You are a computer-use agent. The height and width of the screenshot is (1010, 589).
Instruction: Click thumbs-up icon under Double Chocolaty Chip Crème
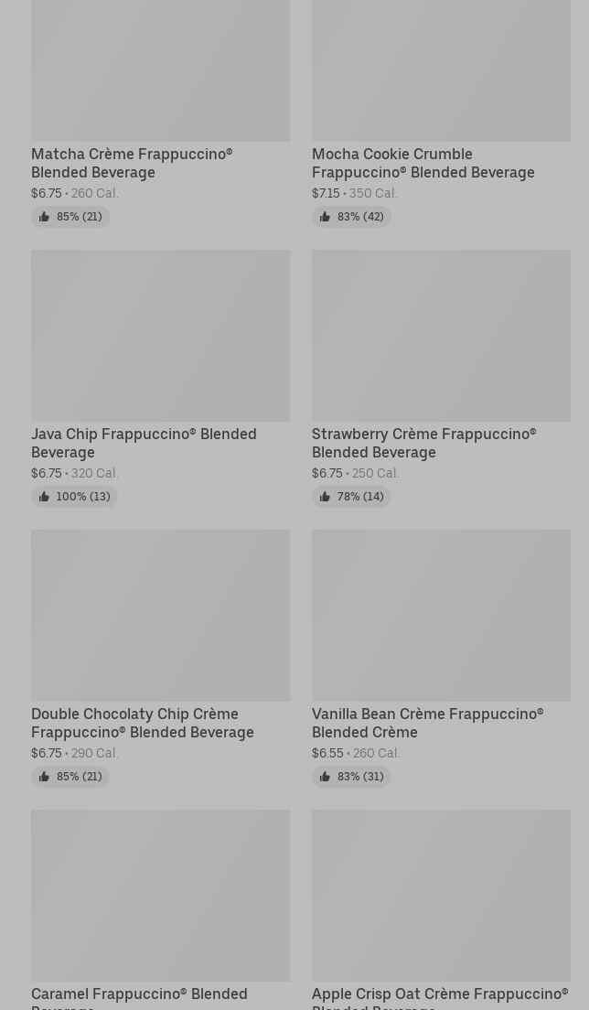(x=44, y=777)
